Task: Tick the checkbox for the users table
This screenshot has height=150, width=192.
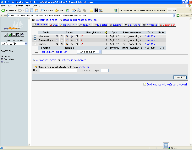Action: pos(35,44)
